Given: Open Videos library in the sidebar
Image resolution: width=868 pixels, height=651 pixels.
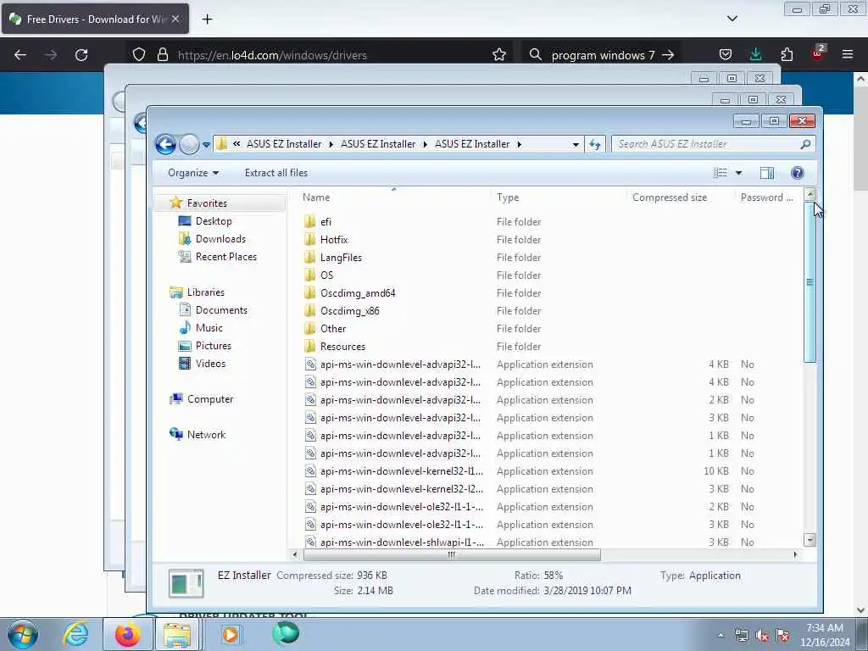Looking at the screenshot, I should (x=210, y=363).
